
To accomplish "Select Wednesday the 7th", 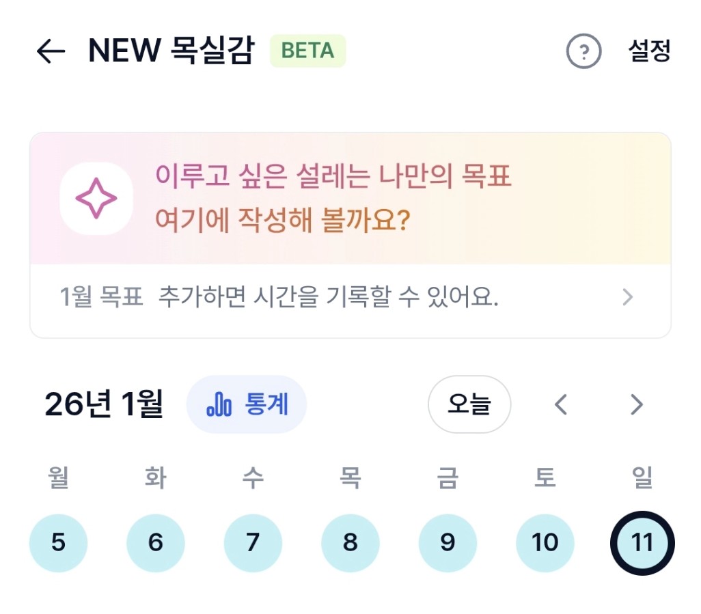I will coord(253,543).
